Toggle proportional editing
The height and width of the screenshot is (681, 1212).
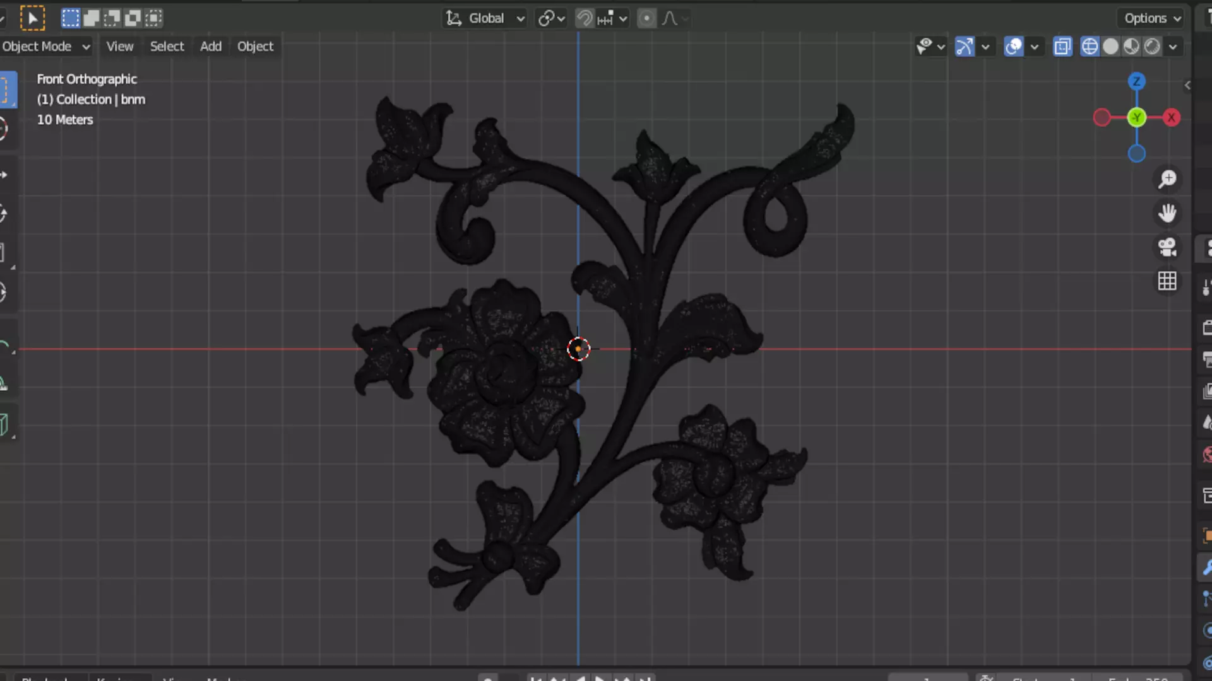646,18
